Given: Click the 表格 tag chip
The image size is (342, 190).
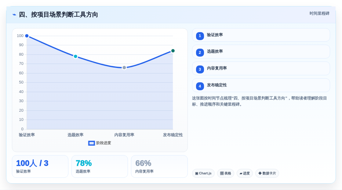Looking at the screenshot, I should pyautogui.click(x=226, y=173).
